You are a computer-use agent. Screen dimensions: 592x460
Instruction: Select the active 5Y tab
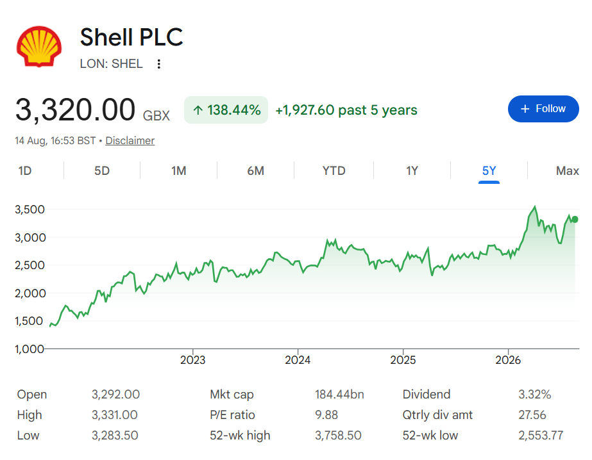coord(489,171)
